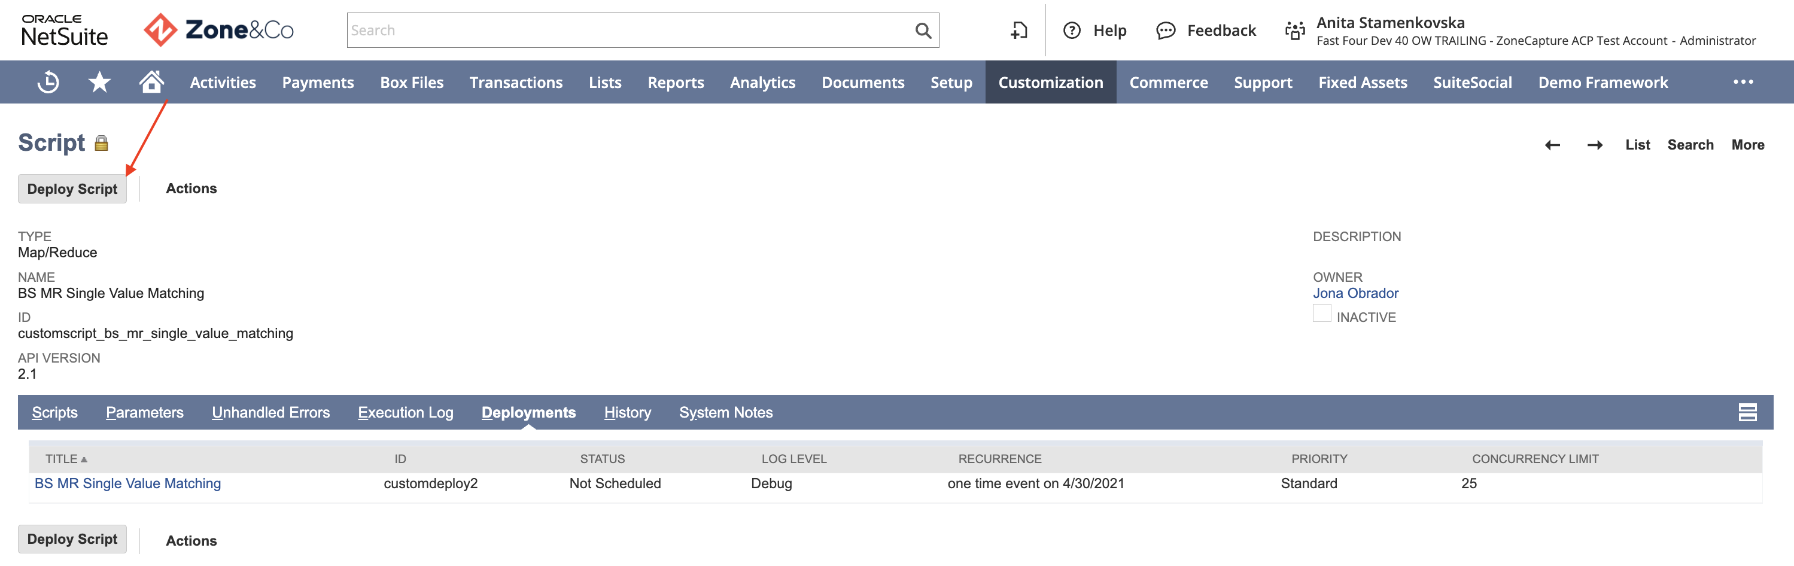Go to previous record with the back arrow
The height and width of the screenshot is (566, 1794).
[1552, 145]
